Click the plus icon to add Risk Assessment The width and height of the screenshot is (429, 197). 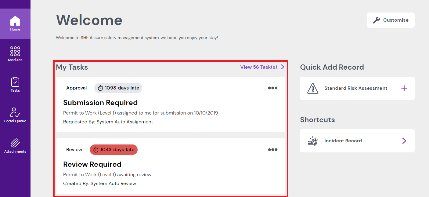(x=404, y=88)
